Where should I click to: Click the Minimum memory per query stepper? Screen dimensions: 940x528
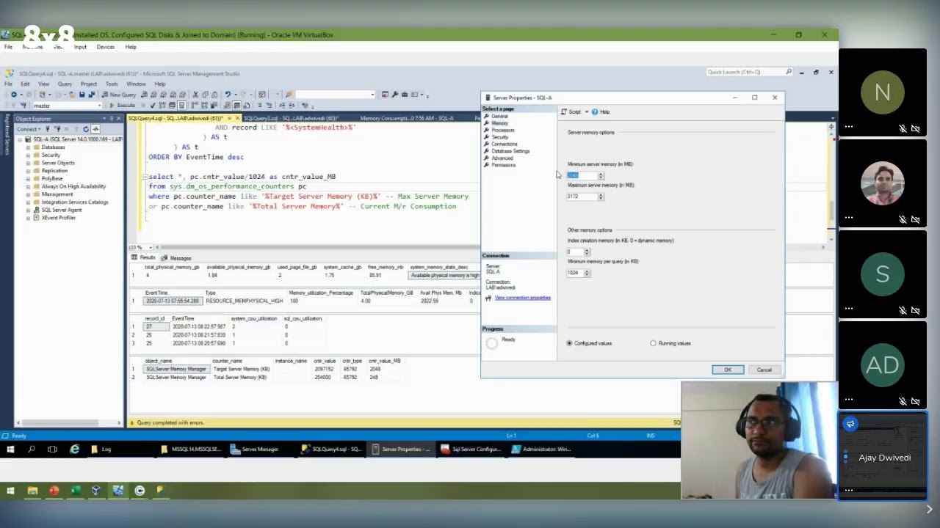pos(587,273)
